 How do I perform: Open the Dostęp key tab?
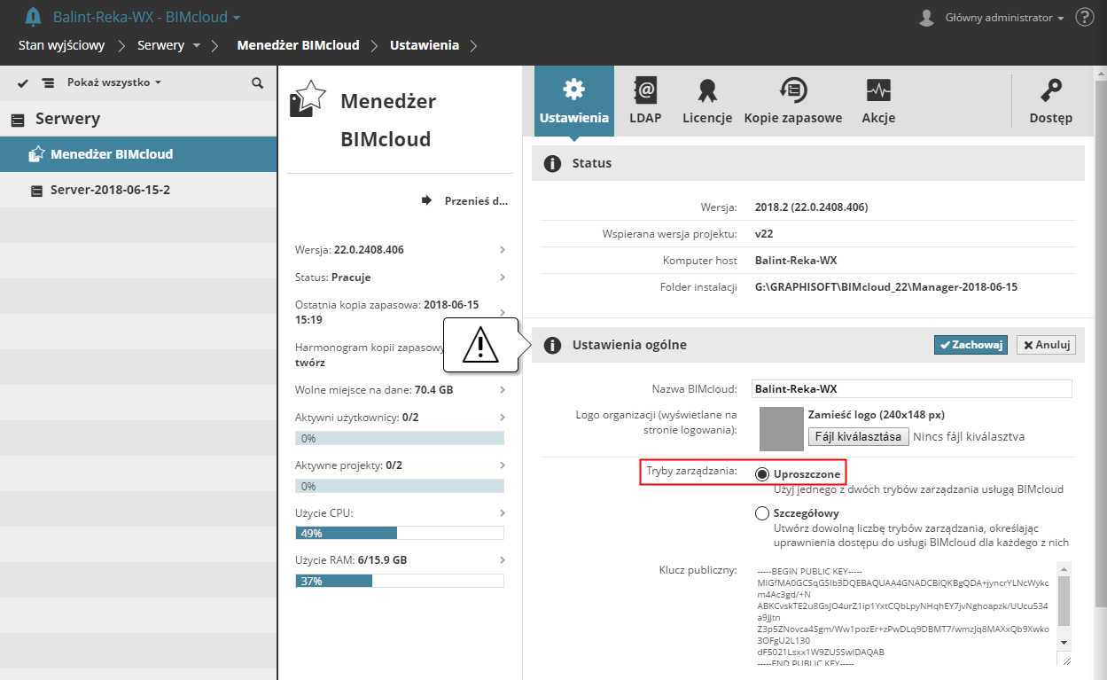click(1051, 101)
